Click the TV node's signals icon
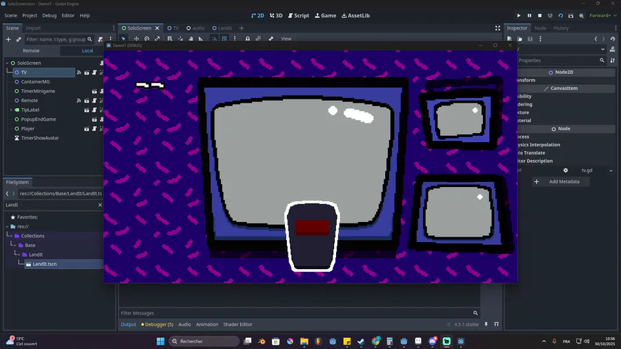This screenshot has height=349, width=621. click(79, 72)
